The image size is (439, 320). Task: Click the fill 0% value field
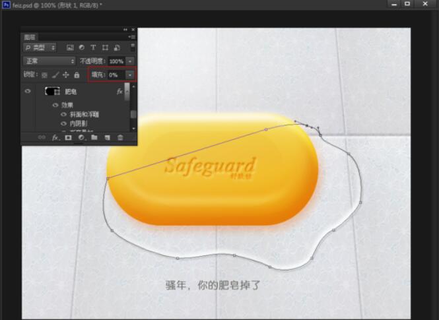click(x=116, y=75)
